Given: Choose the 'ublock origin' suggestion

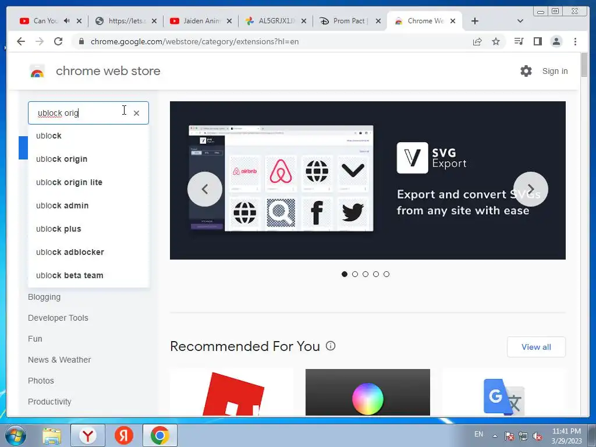Looking at the screenshot, I should 88,159.
